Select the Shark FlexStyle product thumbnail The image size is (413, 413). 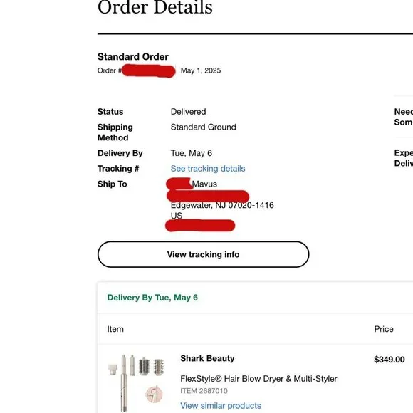point(137,383)
